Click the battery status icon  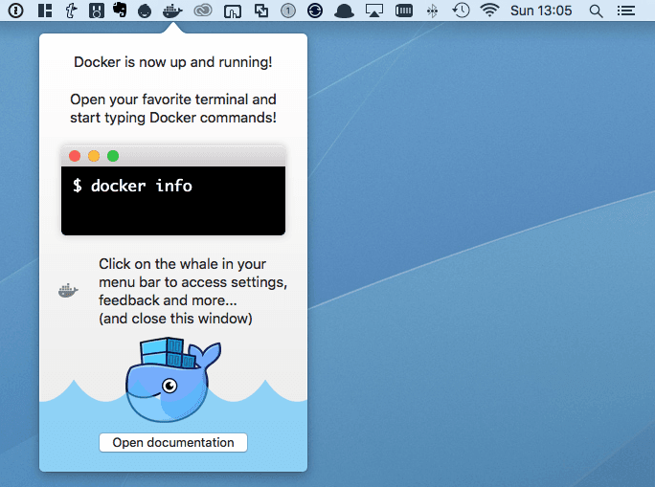tap(404, 11)
